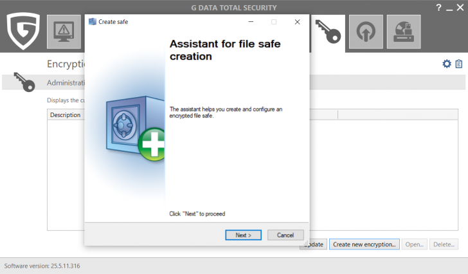Click the Create safe title bar icon
The image size is (468, 274).
pos(93,21)
